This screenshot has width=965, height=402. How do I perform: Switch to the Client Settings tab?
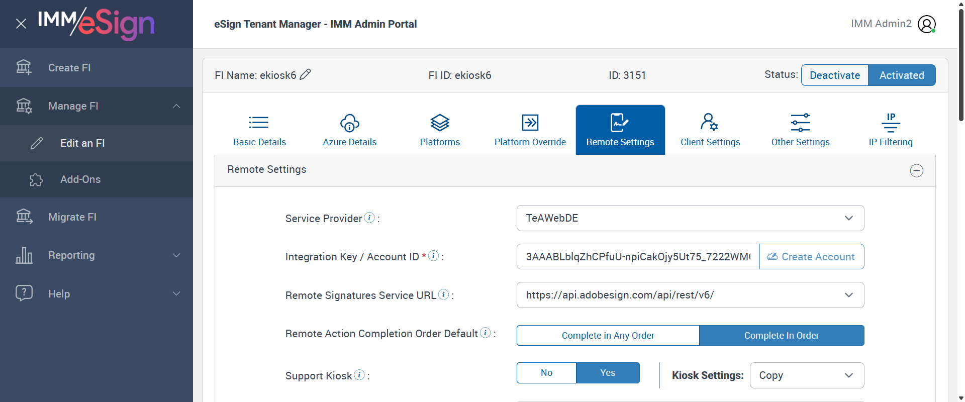(710, 130)
